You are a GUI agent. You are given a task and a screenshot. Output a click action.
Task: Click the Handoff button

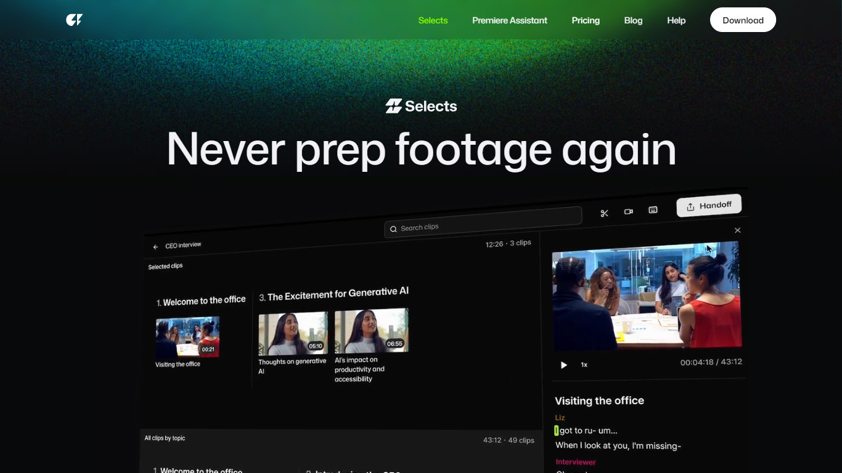[708, 206]
